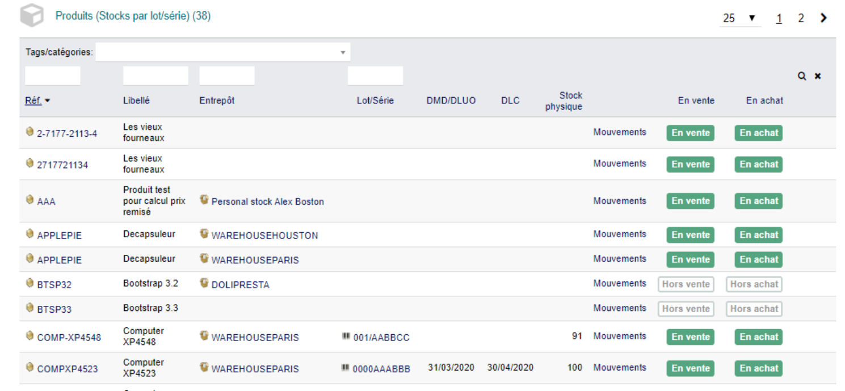
Task: Click the warehouse icon beside WAREHOUSEHOUSTON
Action: pyautogui.click(x=204, y=234)
